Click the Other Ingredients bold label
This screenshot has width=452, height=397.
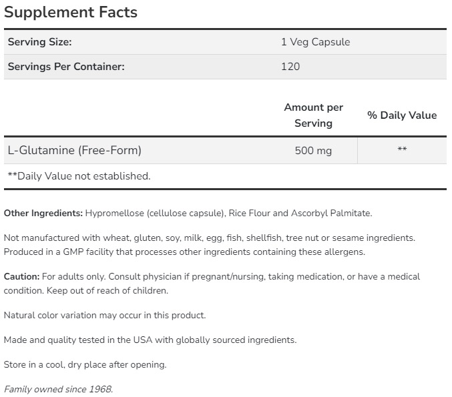tap(43, 214)
